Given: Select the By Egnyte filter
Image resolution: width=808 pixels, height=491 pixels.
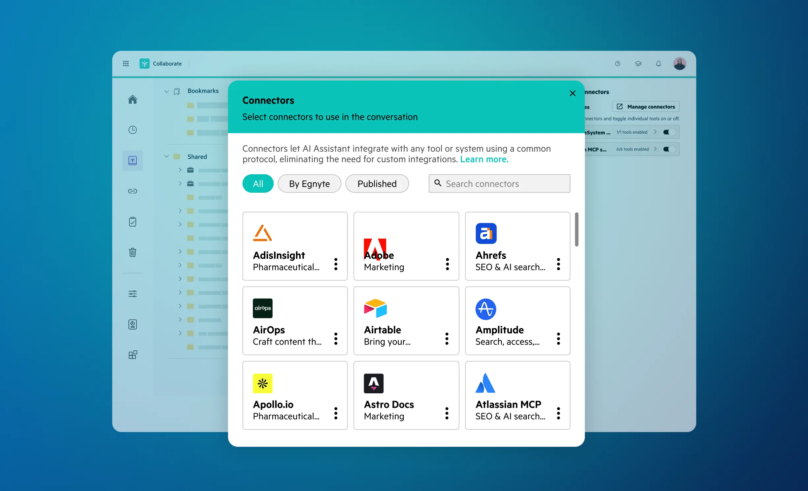Looking at the screenshot, I should [309, 183].
